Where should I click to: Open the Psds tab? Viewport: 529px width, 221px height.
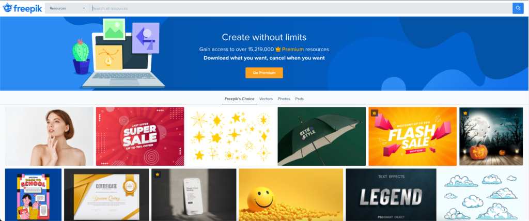coord(299,99)
